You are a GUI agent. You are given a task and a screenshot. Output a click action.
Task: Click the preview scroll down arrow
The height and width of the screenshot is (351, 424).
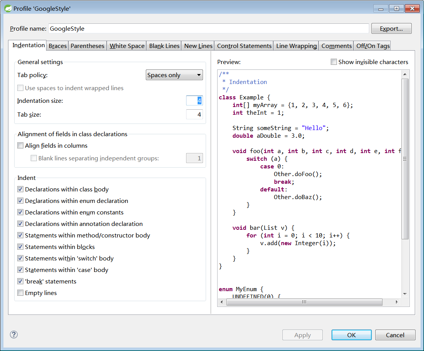(405, 294)
